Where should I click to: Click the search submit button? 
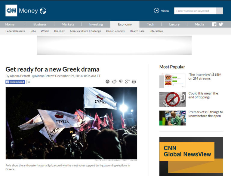(220, 11)
